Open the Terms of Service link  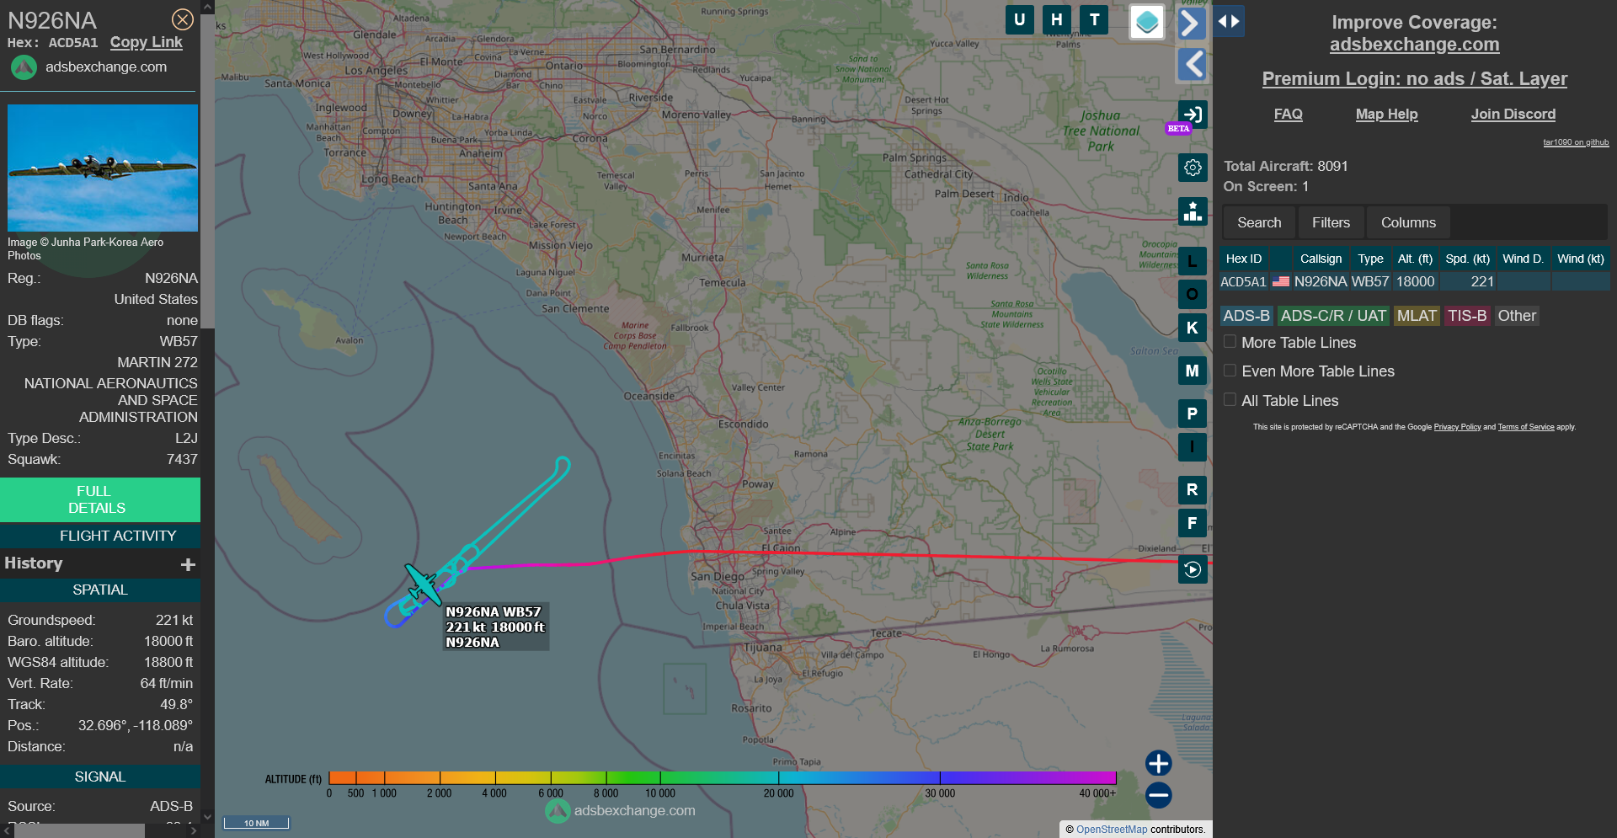pyautogui.click(x=1526, y=427)
